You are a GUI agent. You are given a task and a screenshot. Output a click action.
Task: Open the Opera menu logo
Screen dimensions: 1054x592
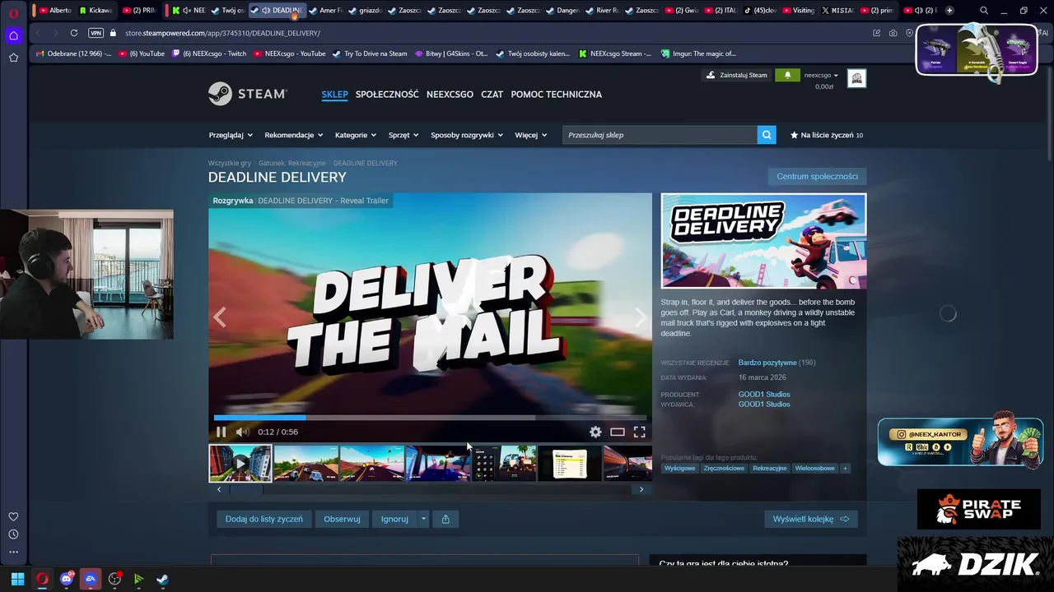tap(13, 12)
